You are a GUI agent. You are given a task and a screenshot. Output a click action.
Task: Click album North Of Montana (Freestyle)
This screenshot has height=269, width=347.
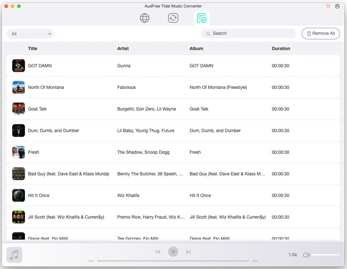(218, 87)
